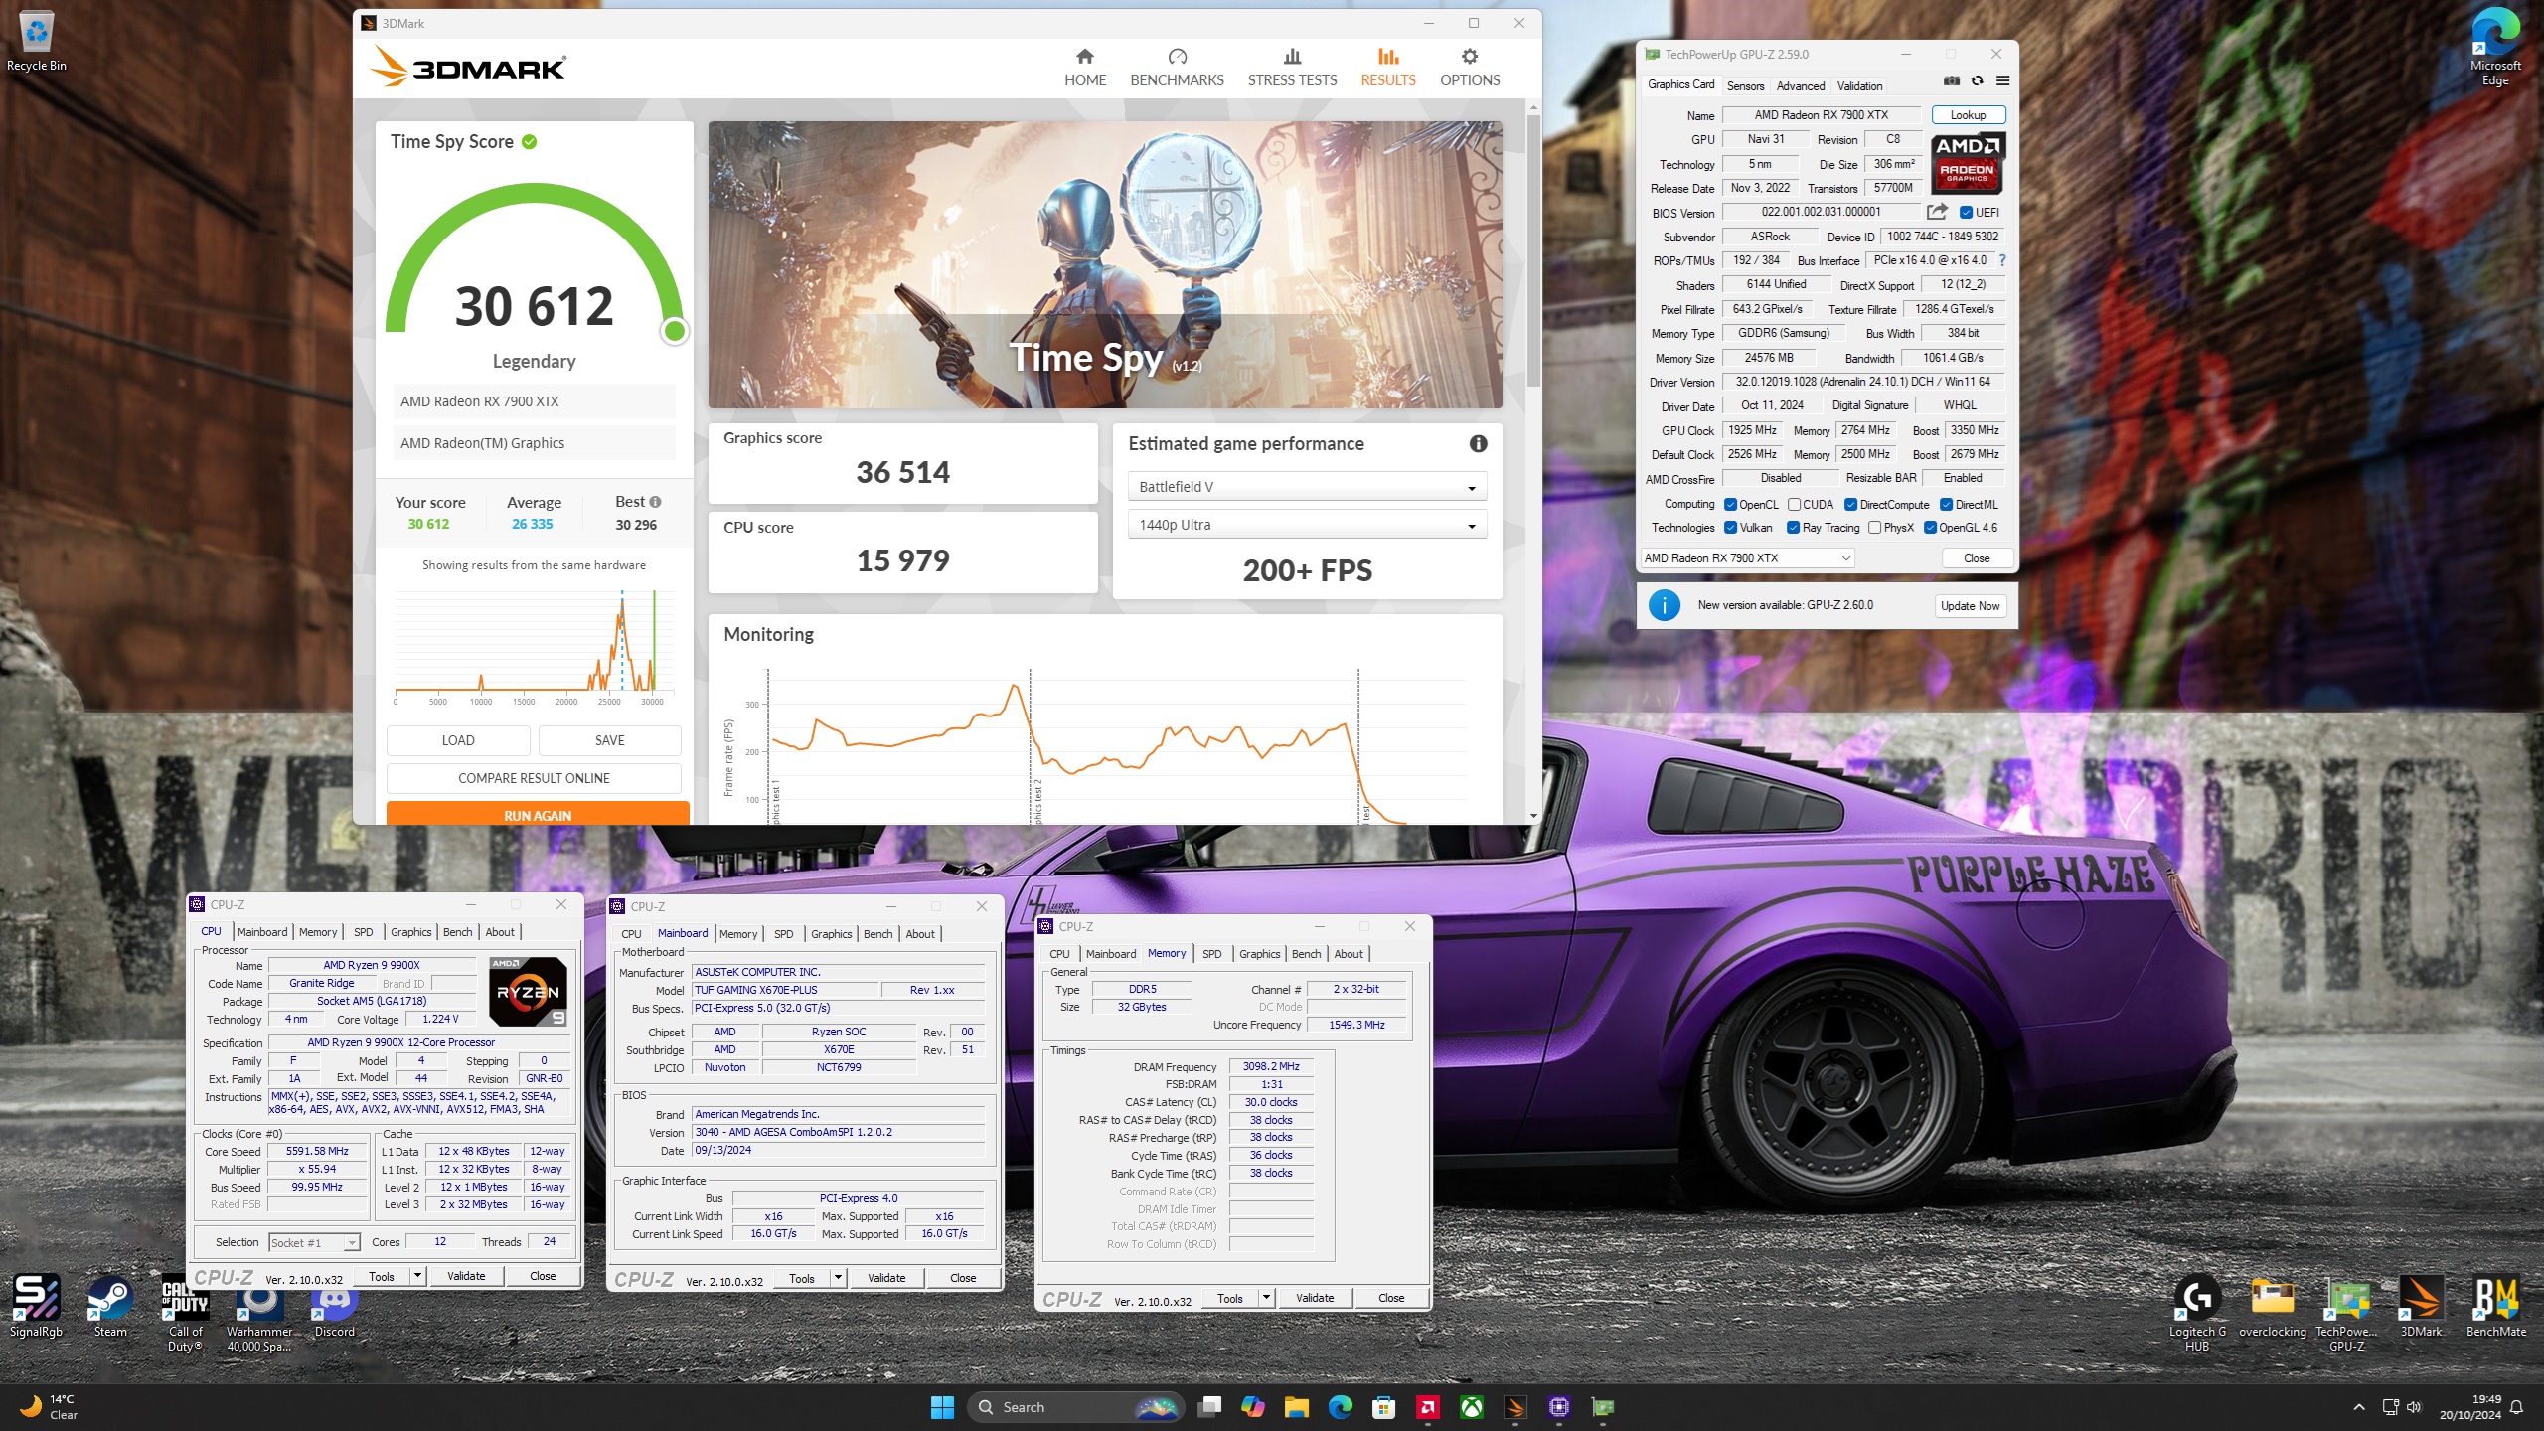Click the Bus Interface question mark in GPU-Z
Image resolution: width=2544 pixels, height=1431 pixels.
(2001, 260)
